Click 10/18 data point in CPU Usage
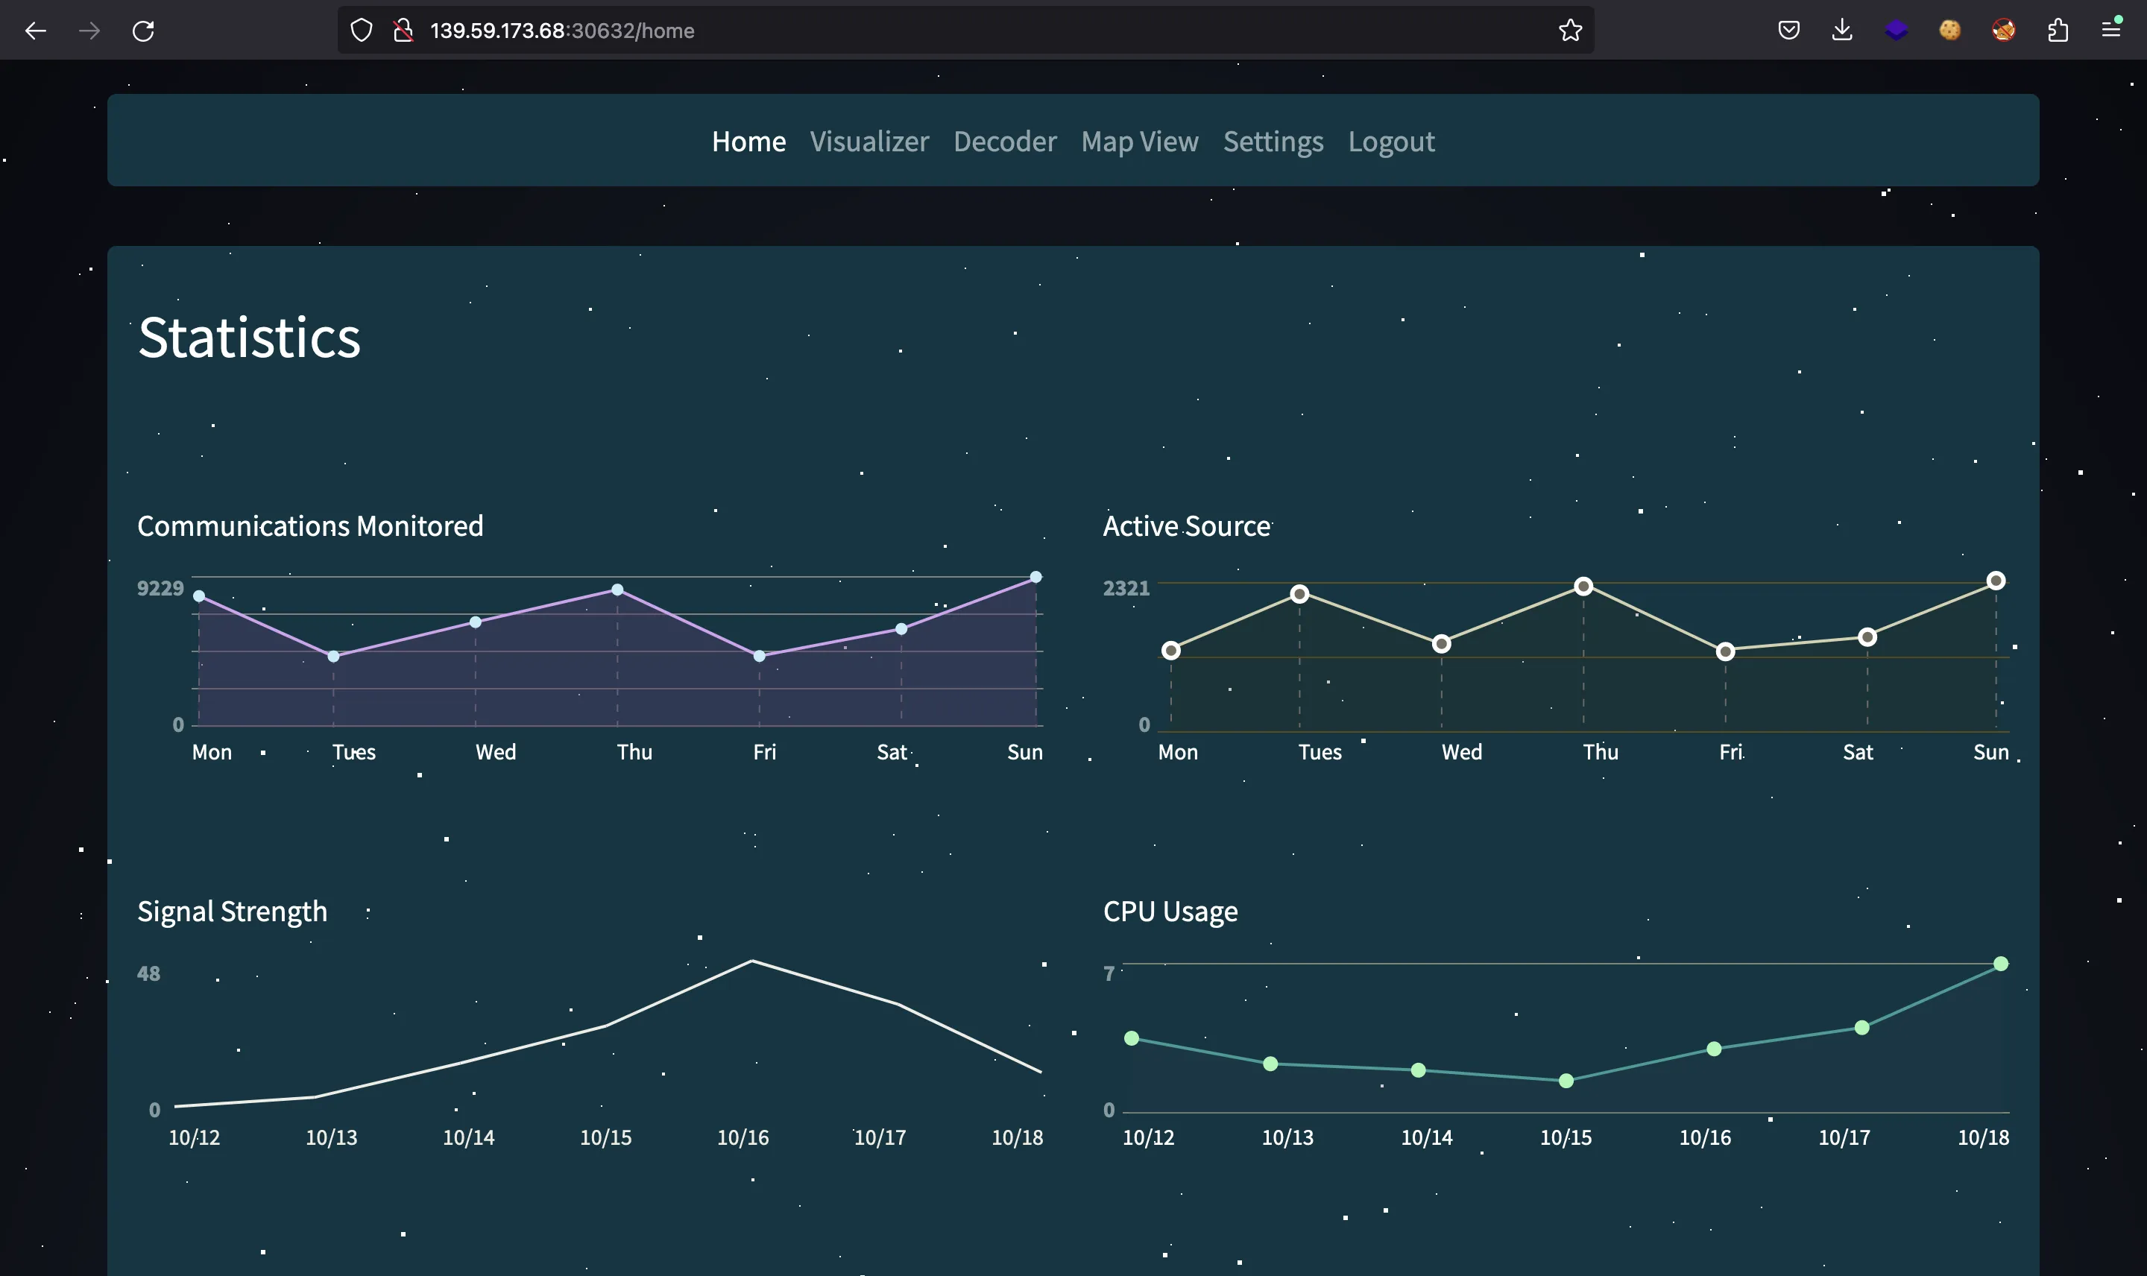Viewport: 2147px width, 1276px height. point(2001,964)
